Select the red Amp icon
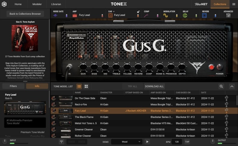 [75, 15]
